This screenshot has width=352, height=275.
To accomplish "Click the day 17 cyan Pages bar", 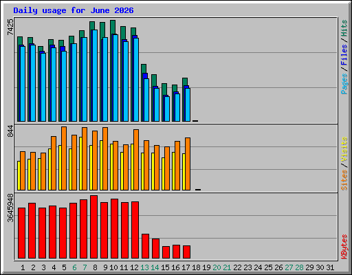I will 188,104.
